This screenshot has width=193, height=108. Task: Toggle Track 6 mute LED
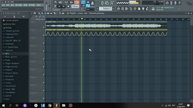coord(43,67)
